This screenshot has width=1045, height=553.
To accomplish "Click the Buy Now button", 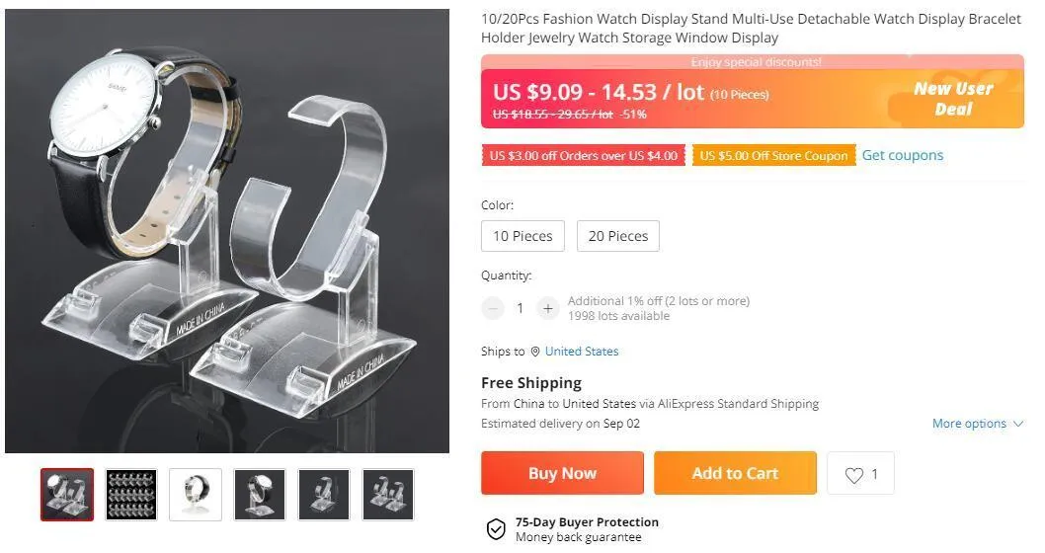I will [562, 473].
